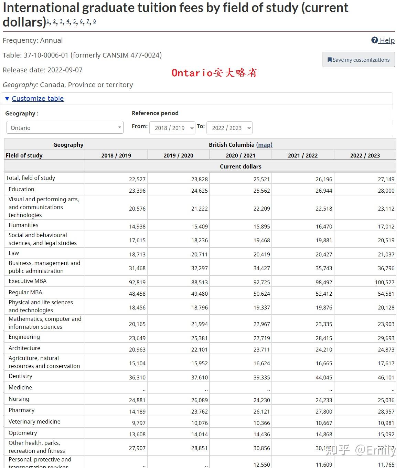Viewport: 406px width, 468px height.
Task: Open the Geography dropdown showing Ontario
Action: pos(65,128)
